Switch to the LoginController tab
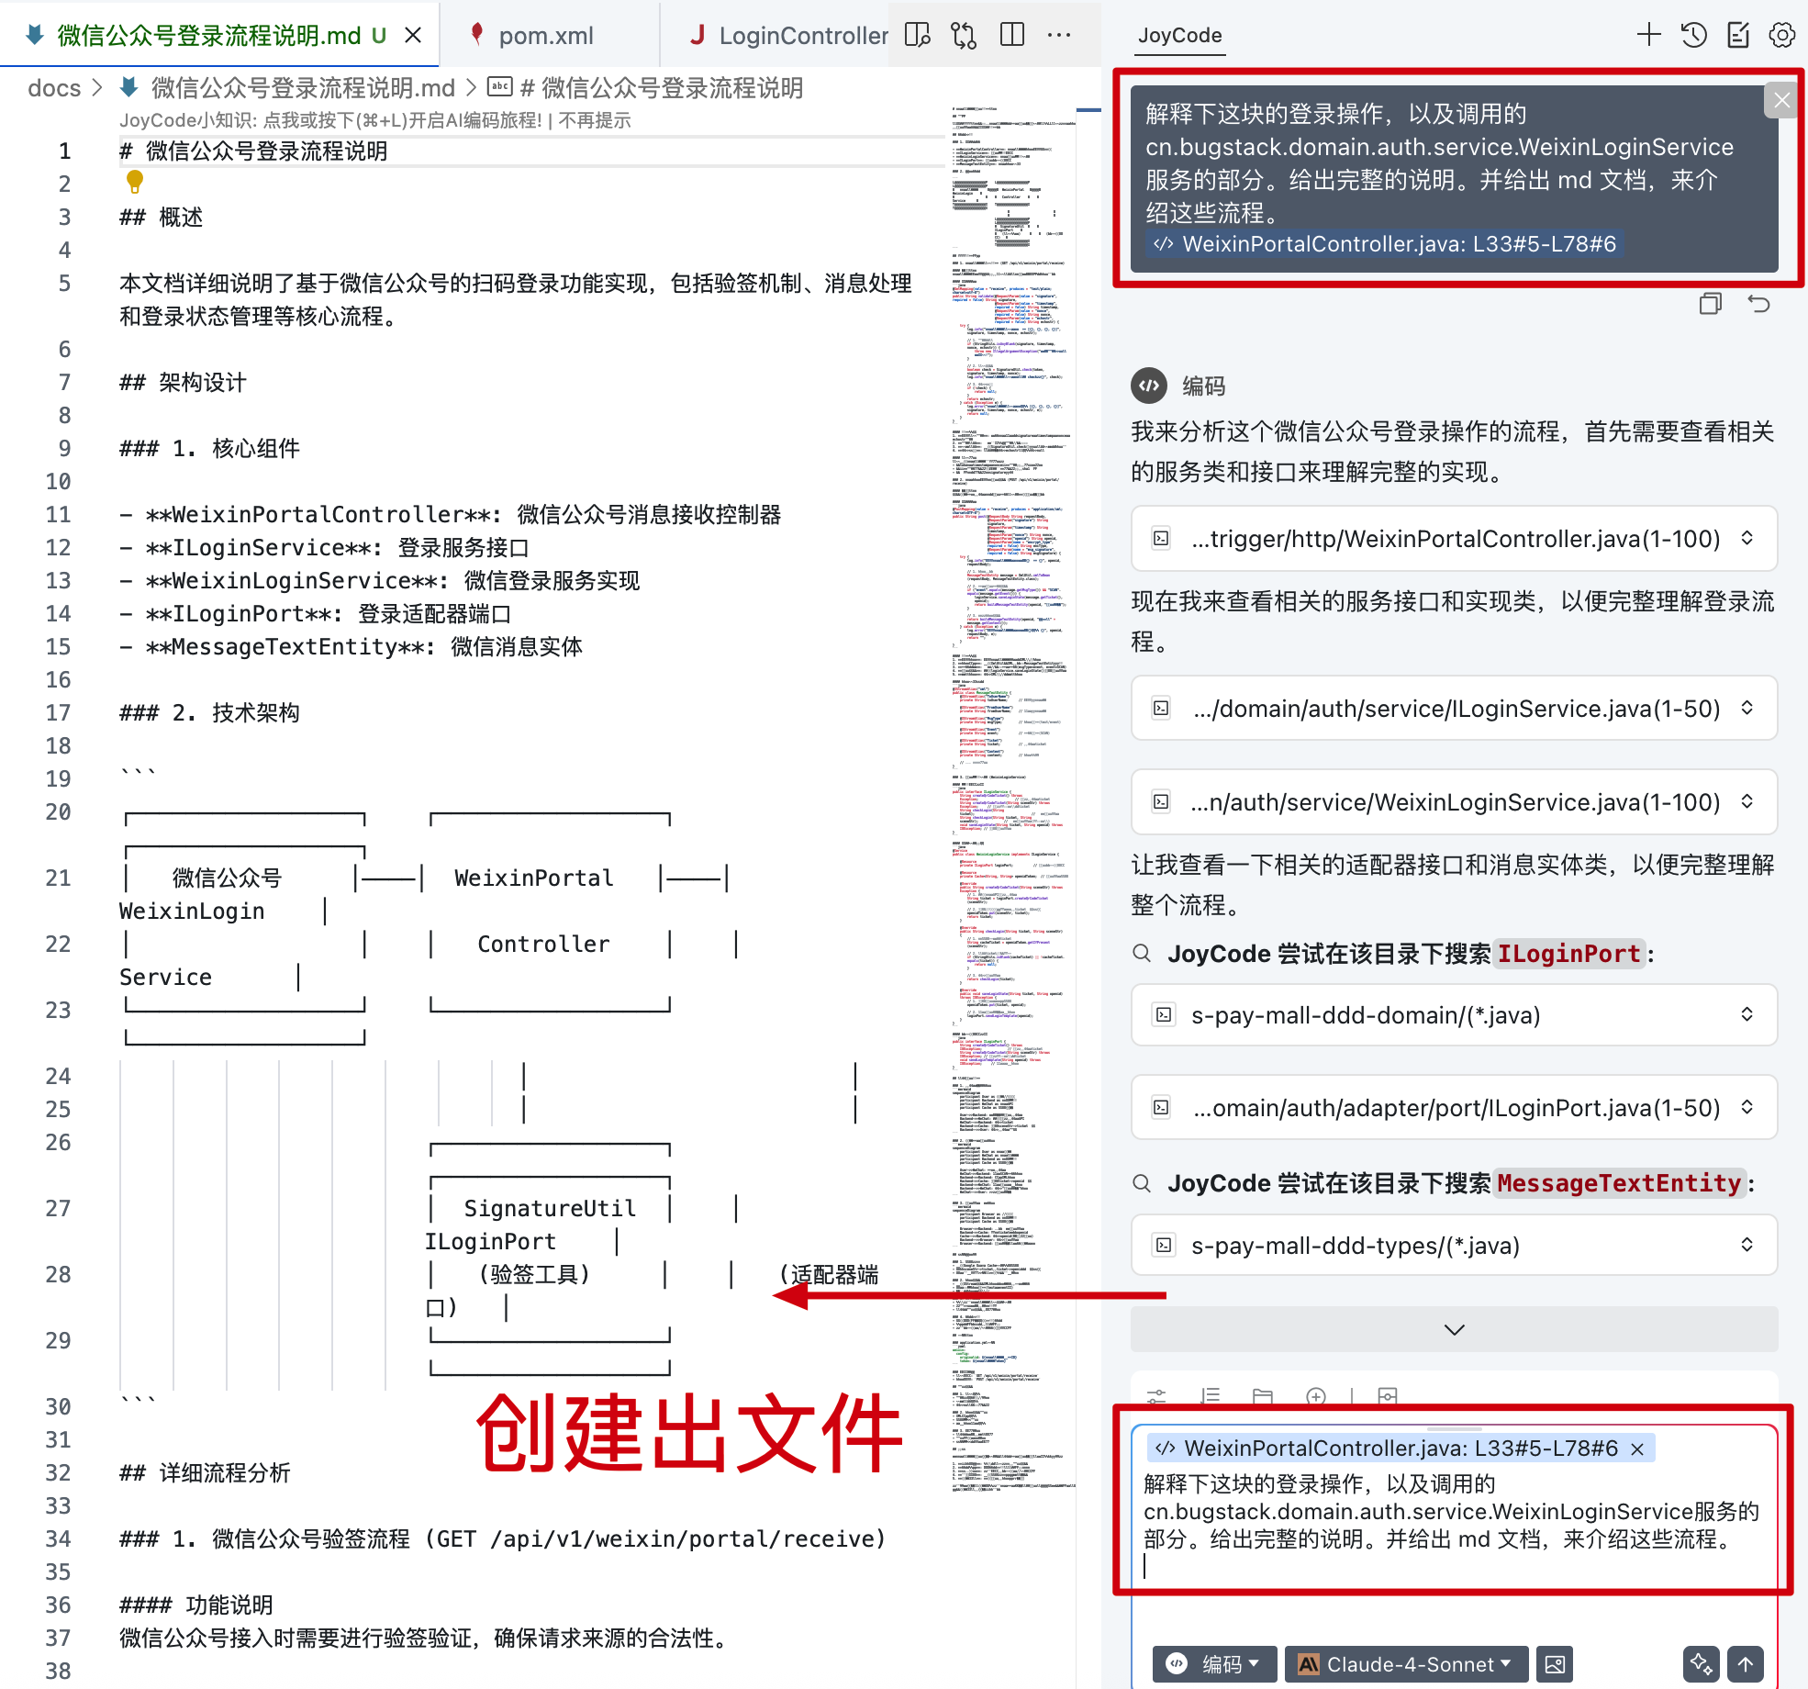 click(789, 35)
